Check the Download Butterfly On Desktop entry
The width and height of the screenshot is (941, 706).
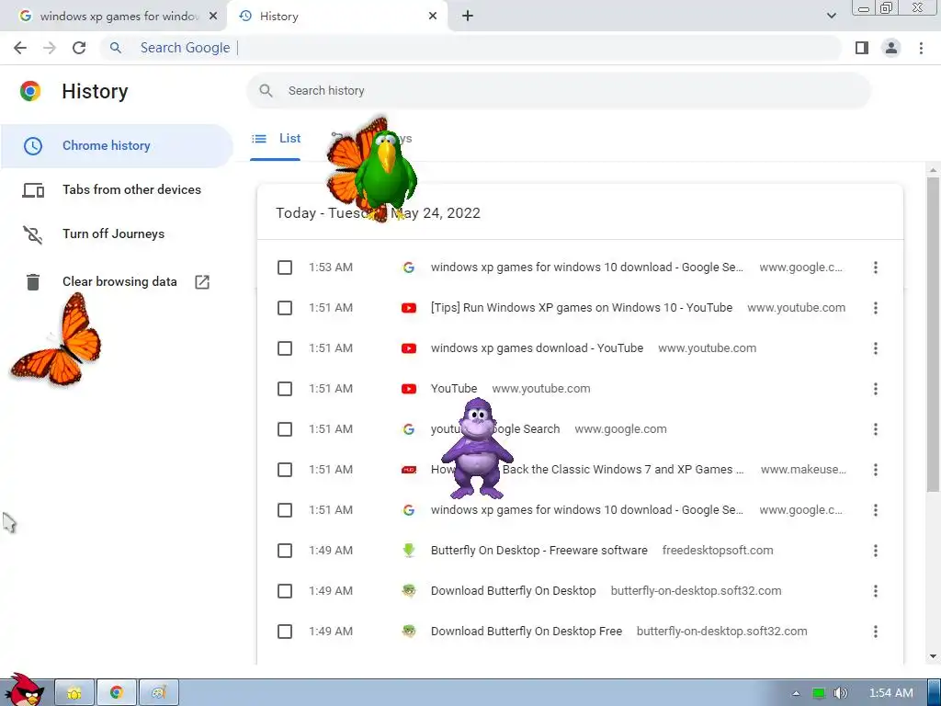tap(285, 591)
